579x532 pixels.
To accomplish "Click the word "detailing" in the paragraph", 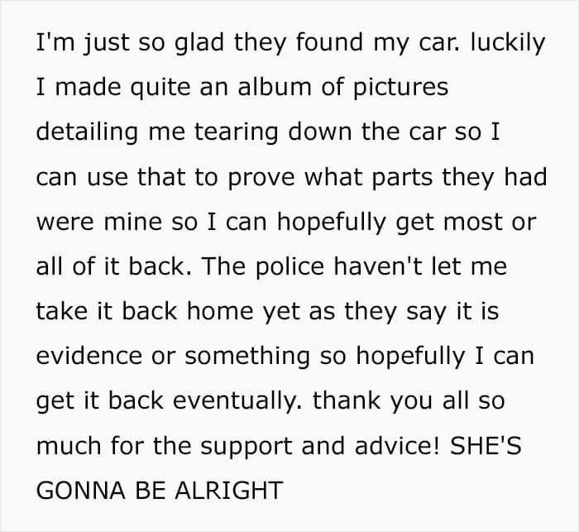I will [x=87, y=132].
